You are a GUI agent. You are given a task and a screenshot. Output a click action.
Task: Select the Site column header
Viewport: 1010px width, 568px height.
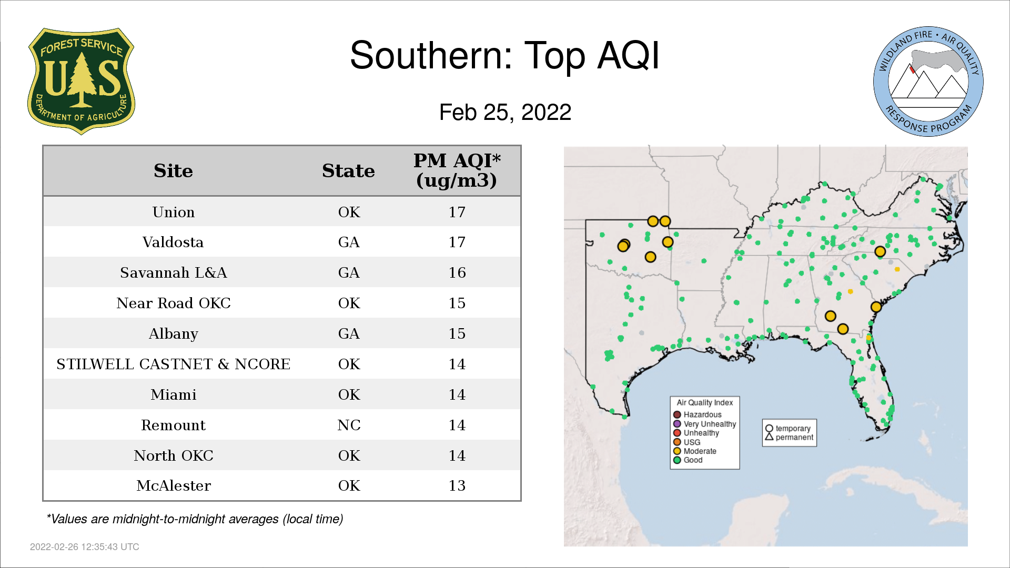tap(173, 171)
